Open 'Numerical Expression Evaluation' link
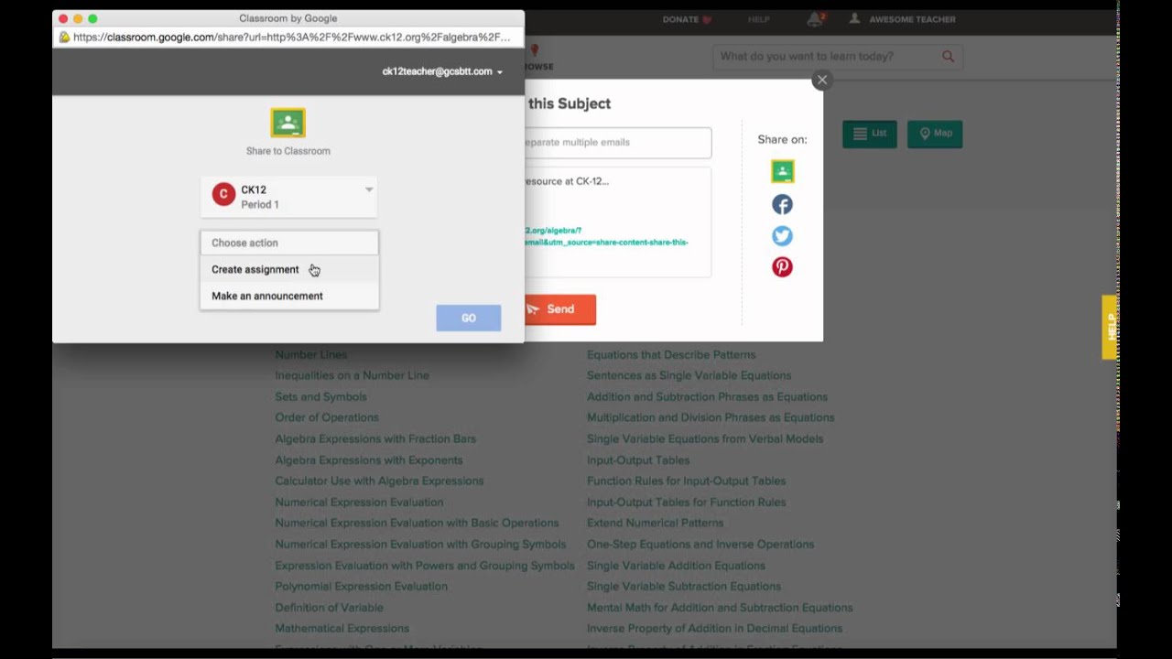 [x=359, y=502]
